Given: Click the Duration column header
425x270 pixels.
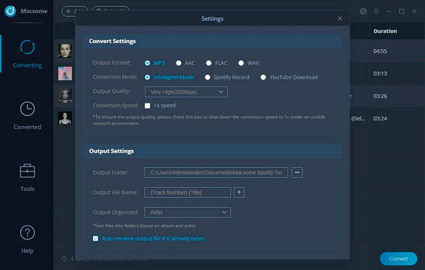Looking at the screenshot, I should click(x=385, y=31).
